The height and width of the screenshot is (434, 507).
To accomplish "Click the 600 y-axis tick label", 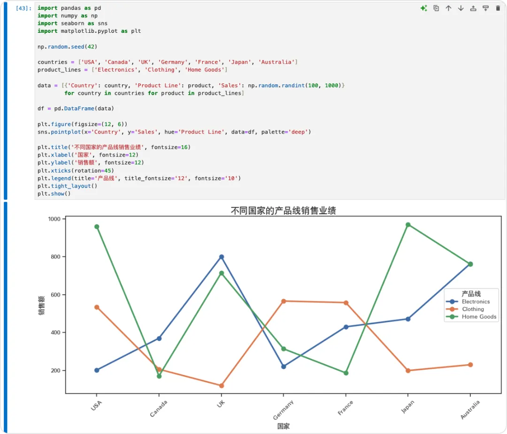I will 55,295.
